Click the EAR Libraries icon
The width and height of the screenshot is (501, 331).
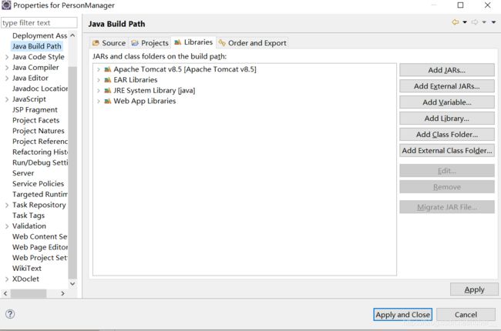click(x=108, y=80)
